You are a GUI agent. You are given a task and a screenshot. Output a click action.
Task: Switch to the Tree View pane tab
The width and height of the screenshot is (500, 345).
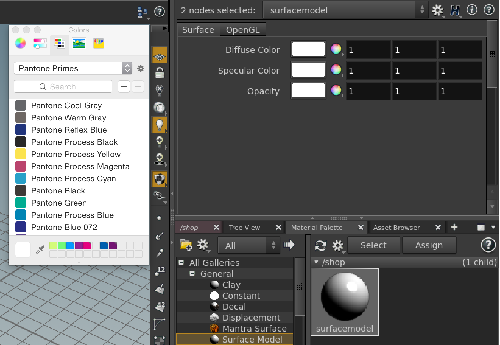[x=245, y=228]
